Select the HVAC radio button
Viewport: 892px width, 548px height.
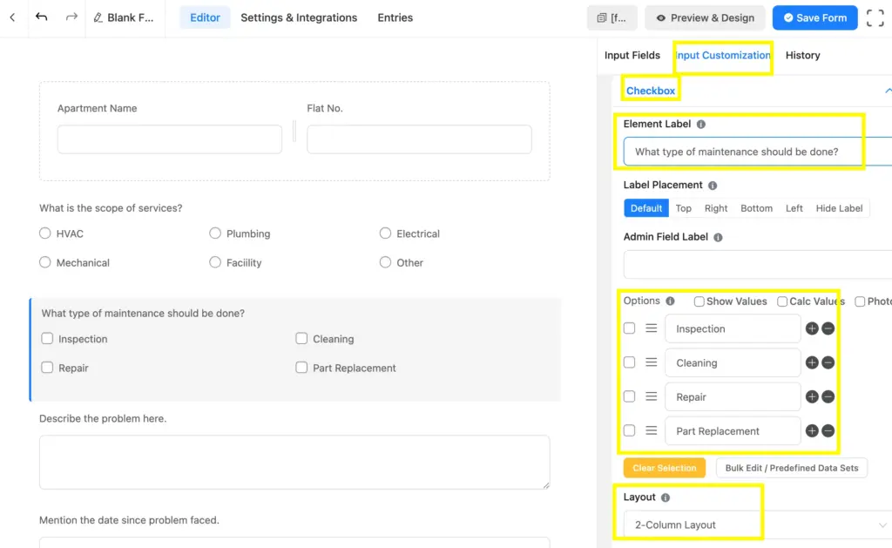[44, 233]
